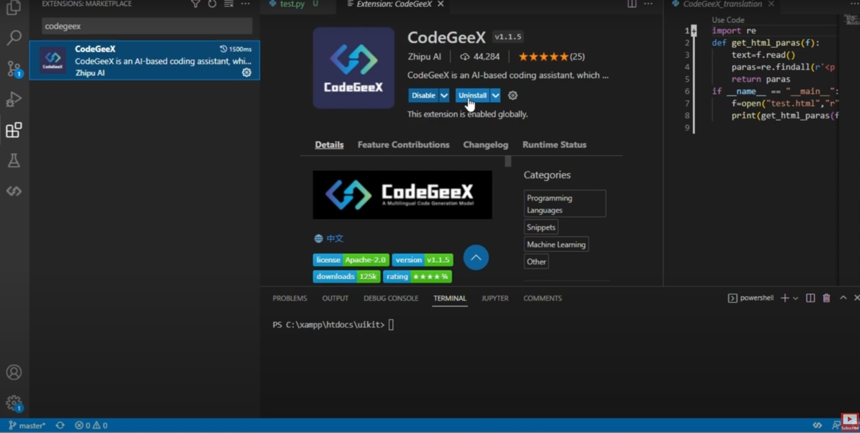Image resolution: width=860 pixels, height=433 pixels.
Task: Click the Snippets category
Action: click(x=541, y=227)
